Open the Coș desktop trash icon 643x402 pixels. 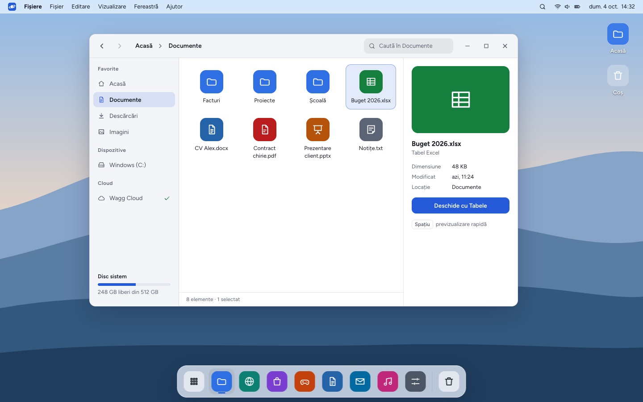point(618,80)
